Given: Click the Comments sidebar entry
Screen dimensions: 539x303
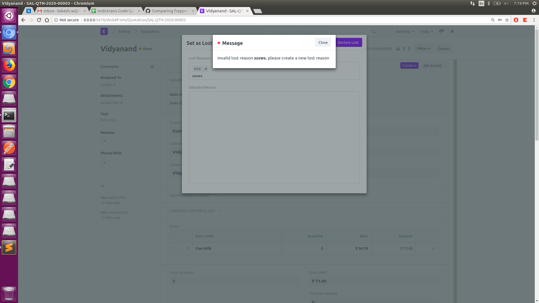Looking at the screenshot, I should tap(109, 66).
